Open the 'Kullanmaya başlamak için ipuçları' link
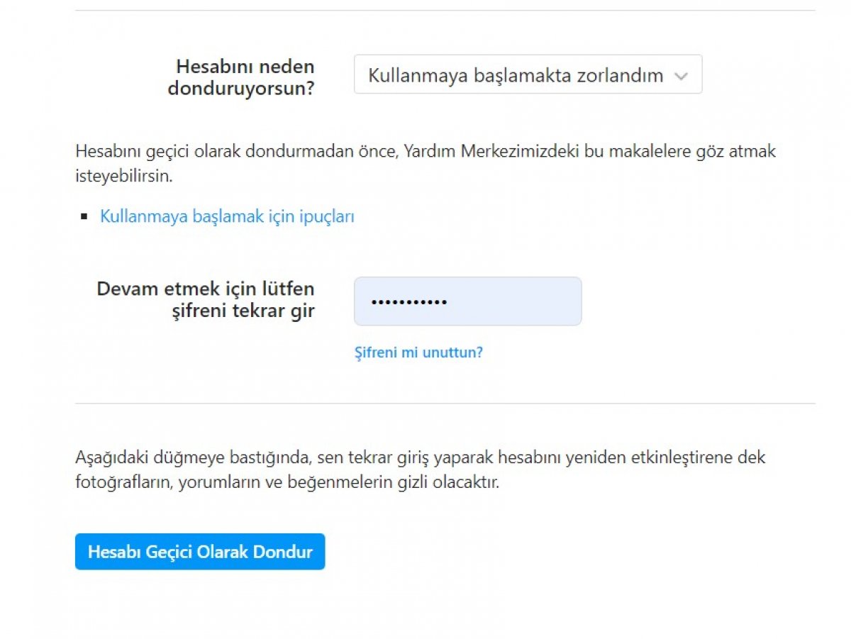 click(x=227, y=216)
